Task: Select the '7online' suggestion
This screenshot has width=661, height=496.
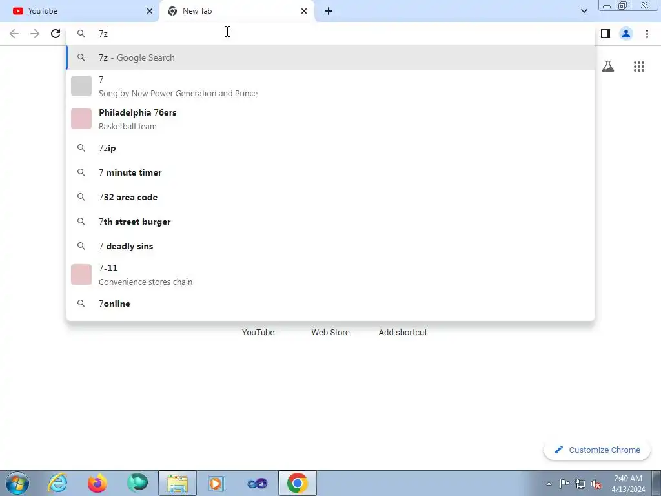Action: pyautogui.click(x=330, y=304)
